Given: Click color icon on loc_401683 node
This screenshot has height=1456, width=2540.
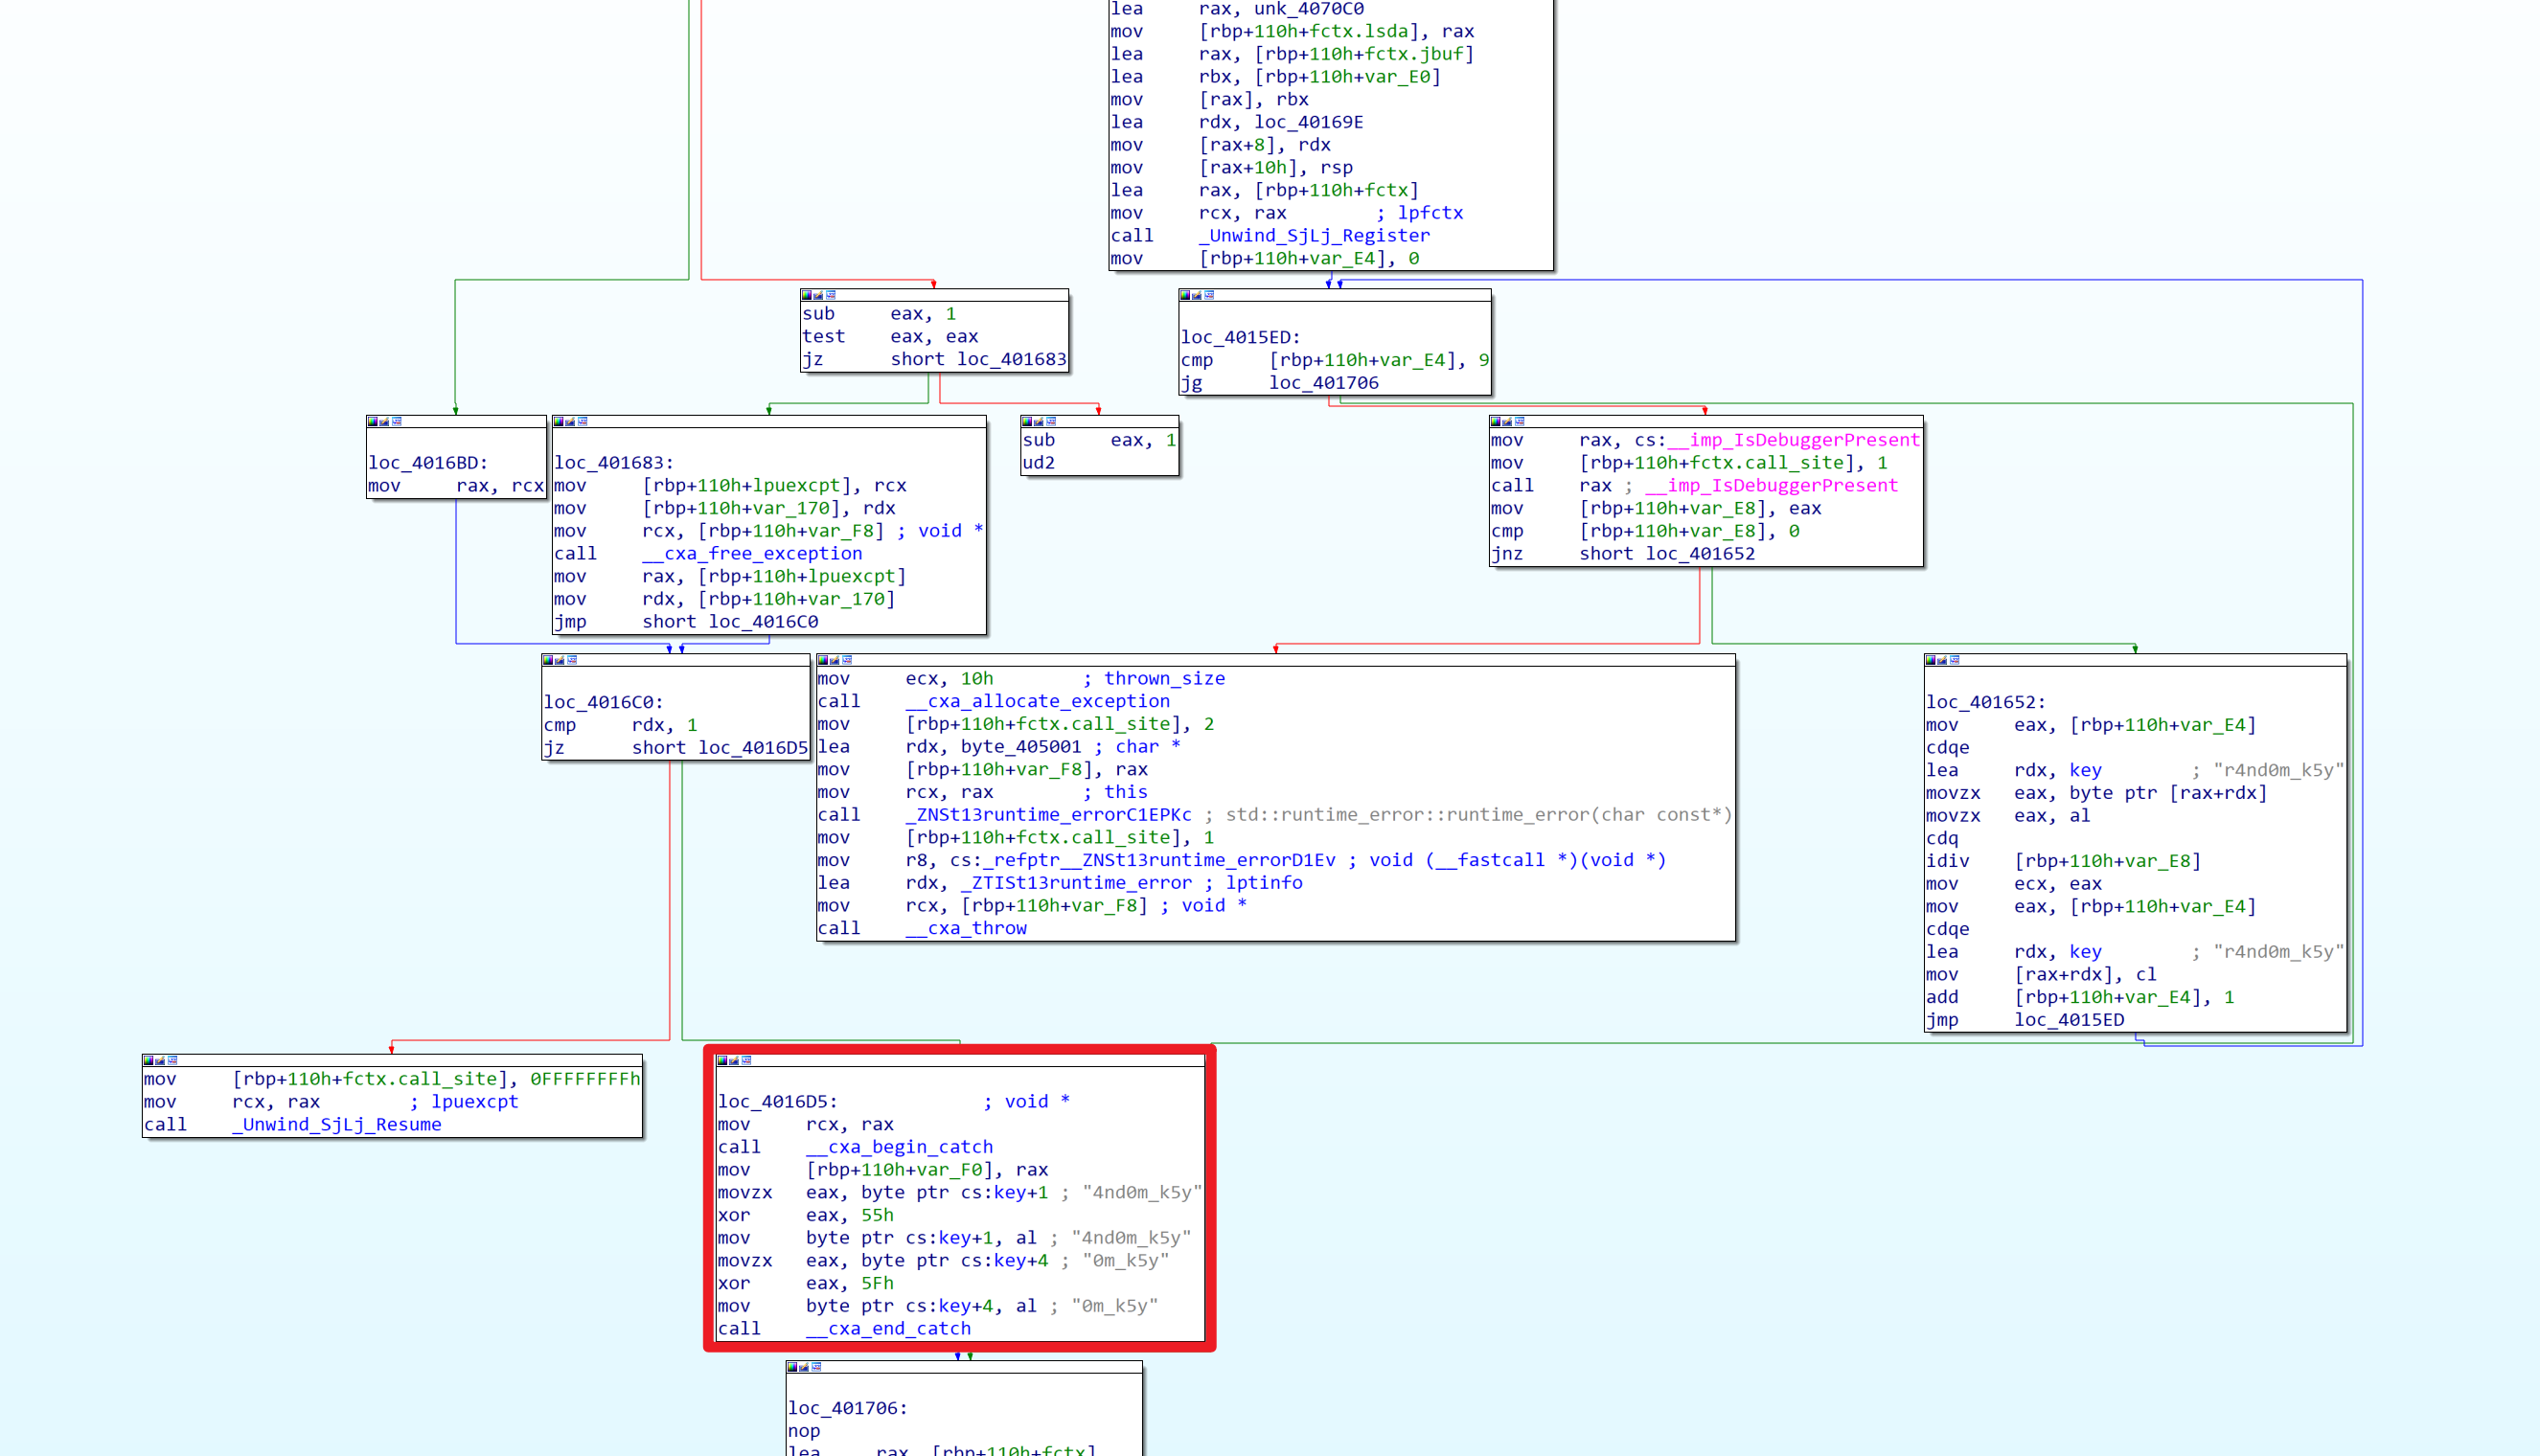Looking at the screenshot, I should pos(559,421).
